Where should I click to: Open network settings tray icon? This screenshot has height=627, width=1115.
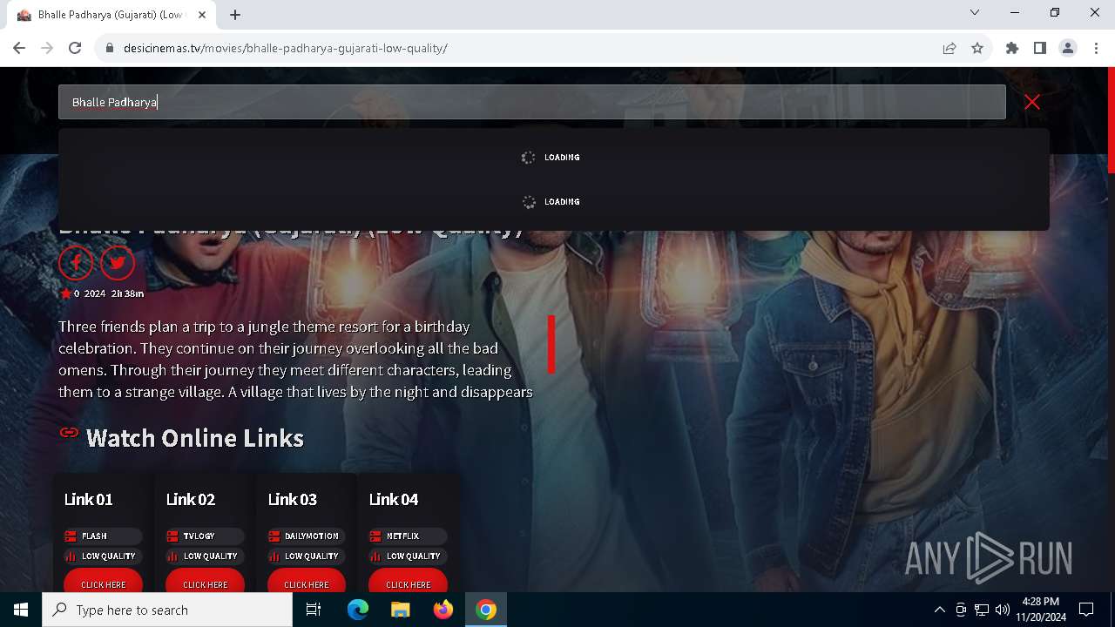982,610
